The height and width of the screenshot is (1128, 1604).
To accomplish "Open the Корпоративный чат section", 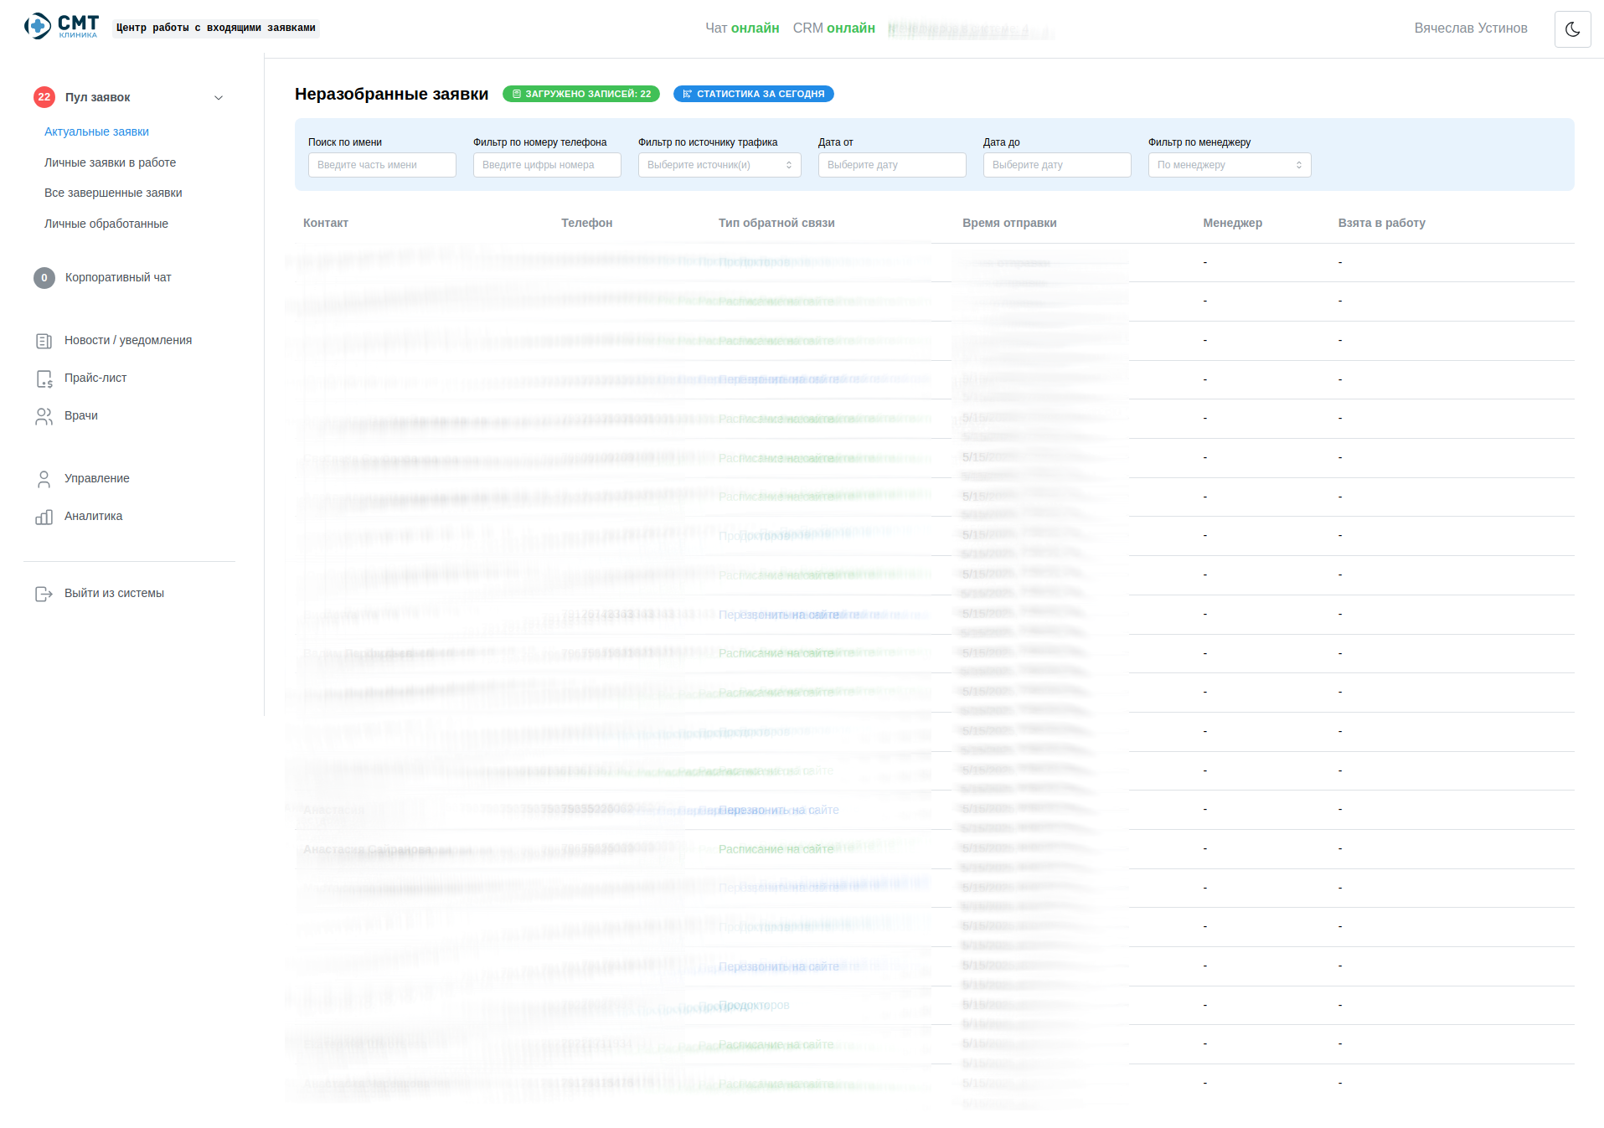I will click(117, 277).
